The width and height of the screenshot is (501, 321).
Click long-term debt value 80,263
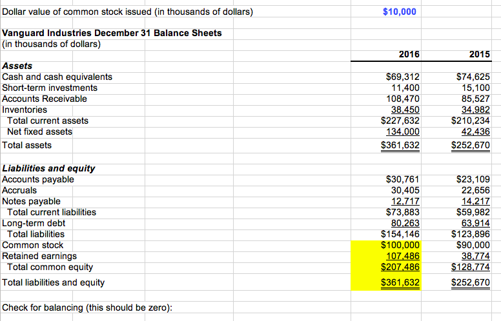pyautogui.click(x=405, y=224)
